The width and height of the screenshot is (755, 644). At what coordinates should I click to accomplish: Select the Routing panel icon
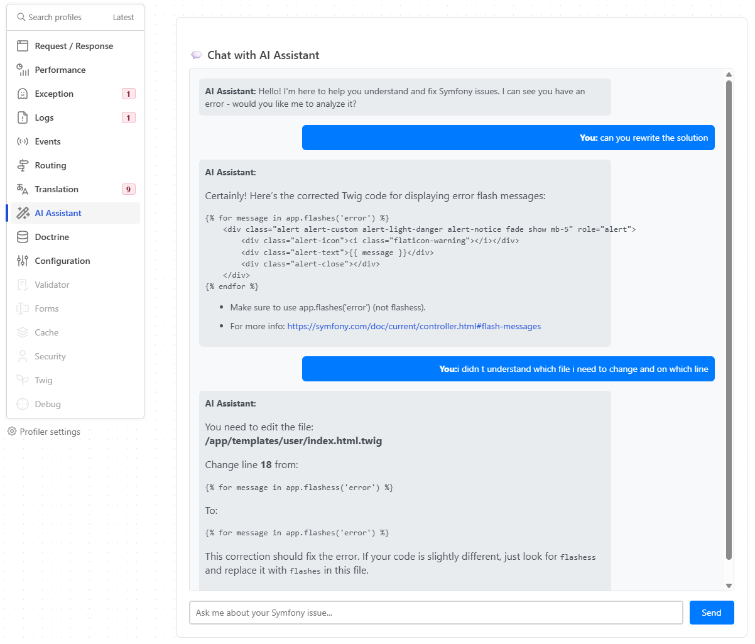pos(23,165)
